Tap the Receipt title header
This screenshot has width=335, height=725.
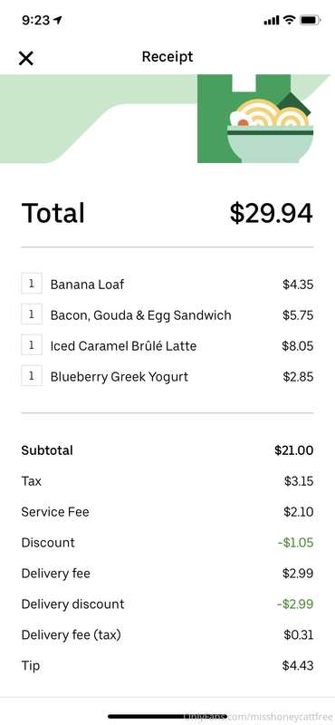pos(167,57)
